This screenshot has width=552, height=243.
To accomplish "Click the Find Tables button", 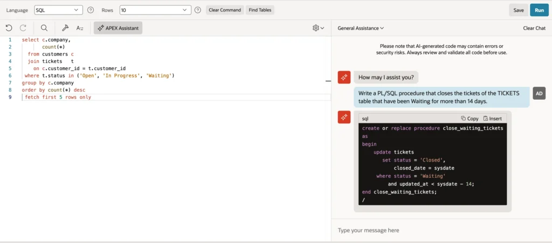I will (260, 10).
